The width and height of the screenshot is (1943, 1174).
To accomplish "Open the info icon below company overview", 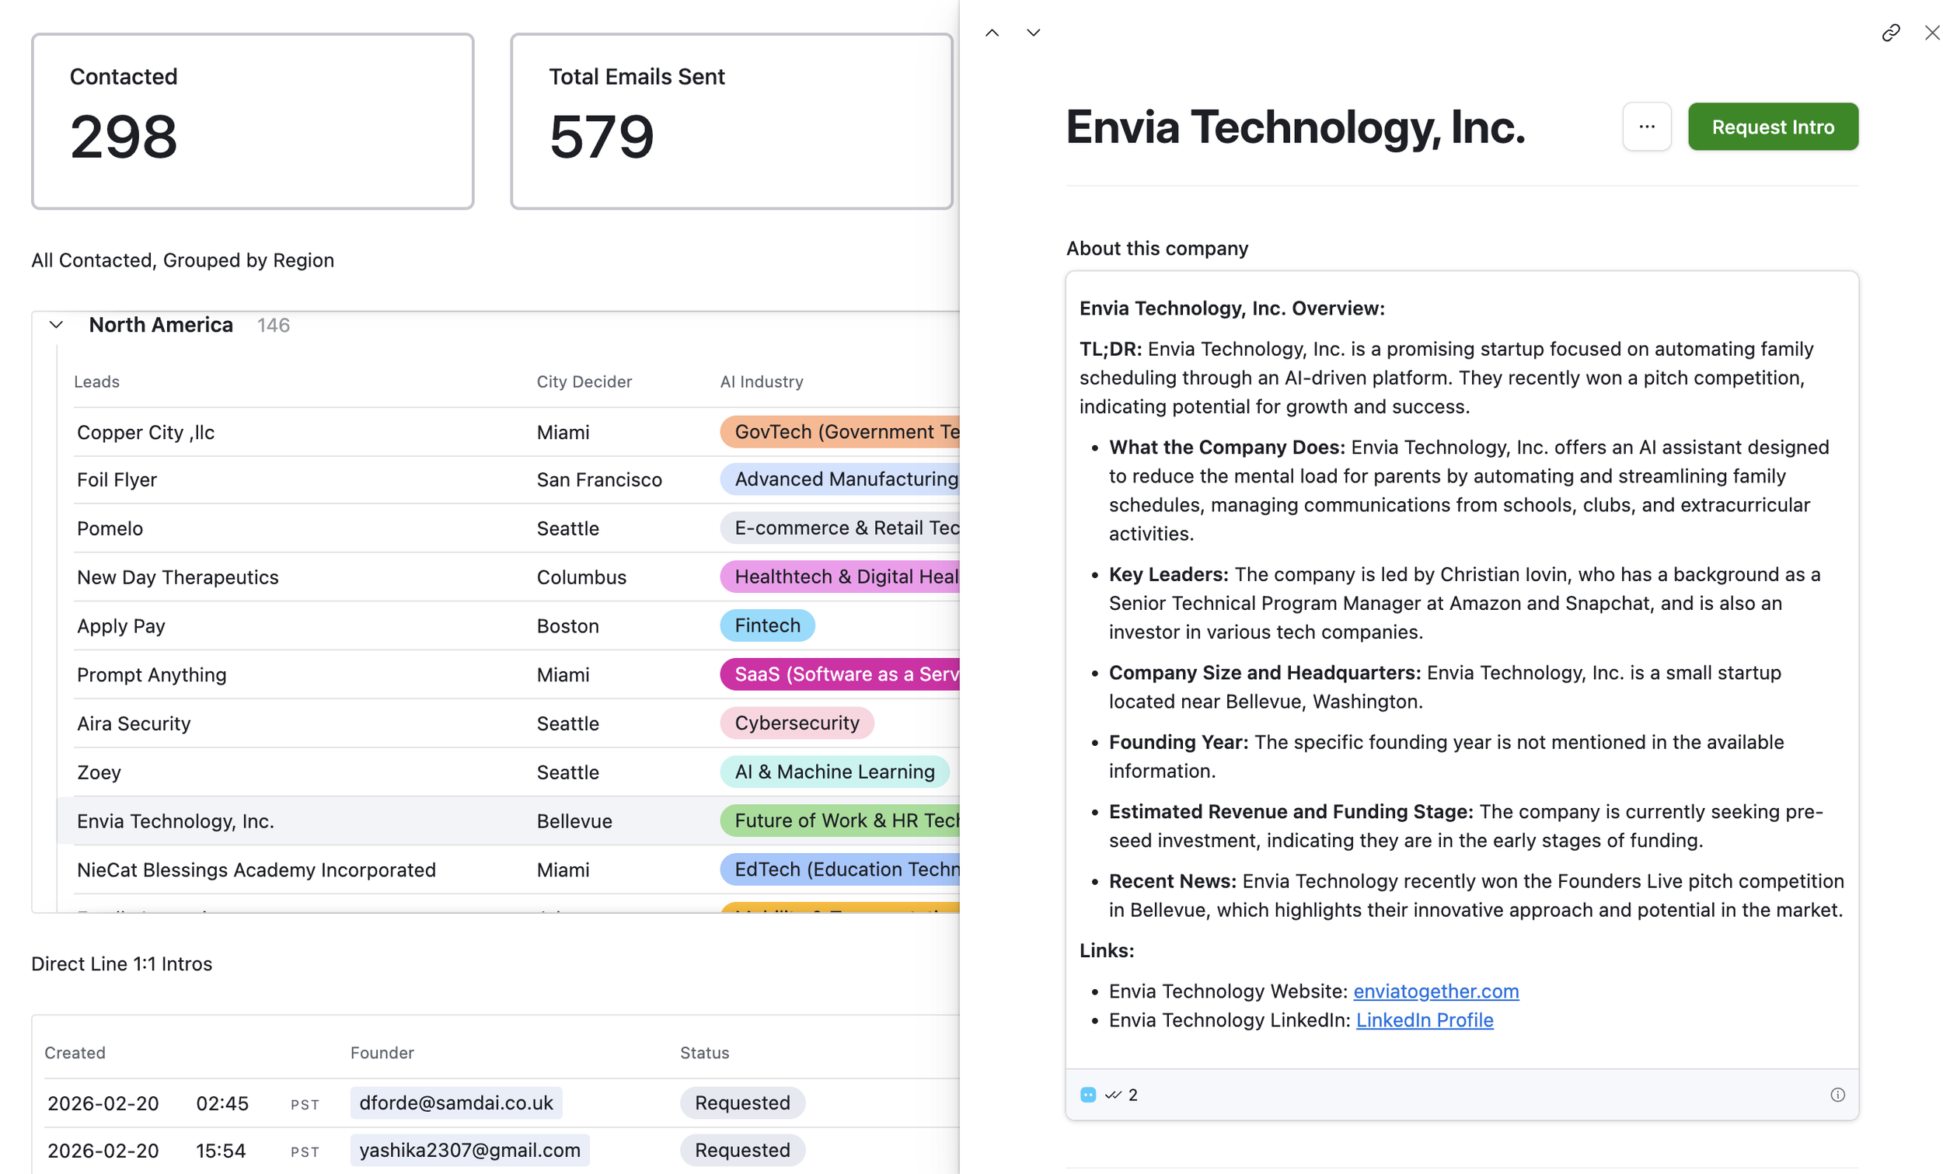I will [1837, 1095].
